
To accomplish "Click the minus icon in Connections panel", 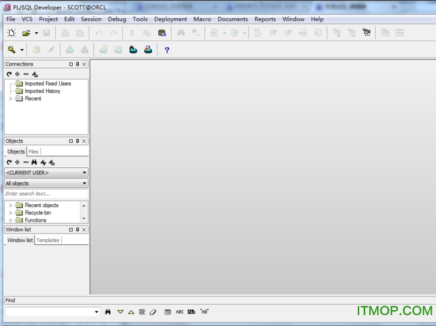I will coord(26,74).
